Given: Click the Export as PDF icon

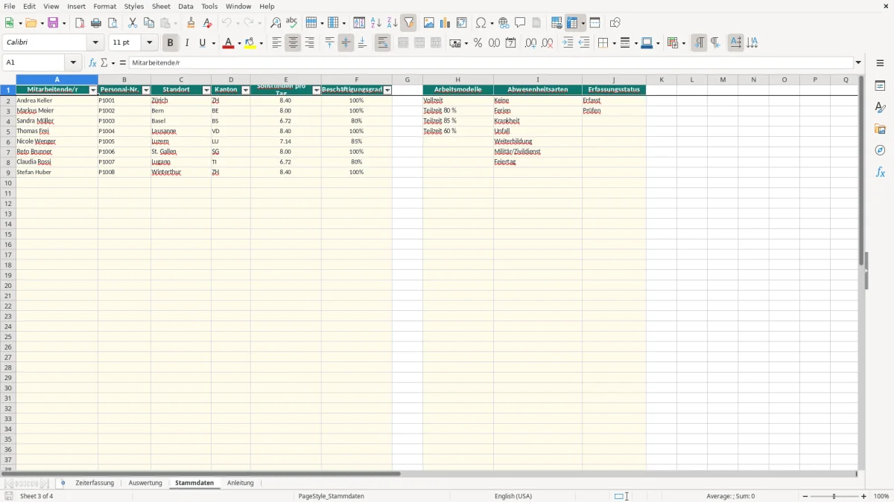Looking at the screenshot, I should [x=80, y=23].
